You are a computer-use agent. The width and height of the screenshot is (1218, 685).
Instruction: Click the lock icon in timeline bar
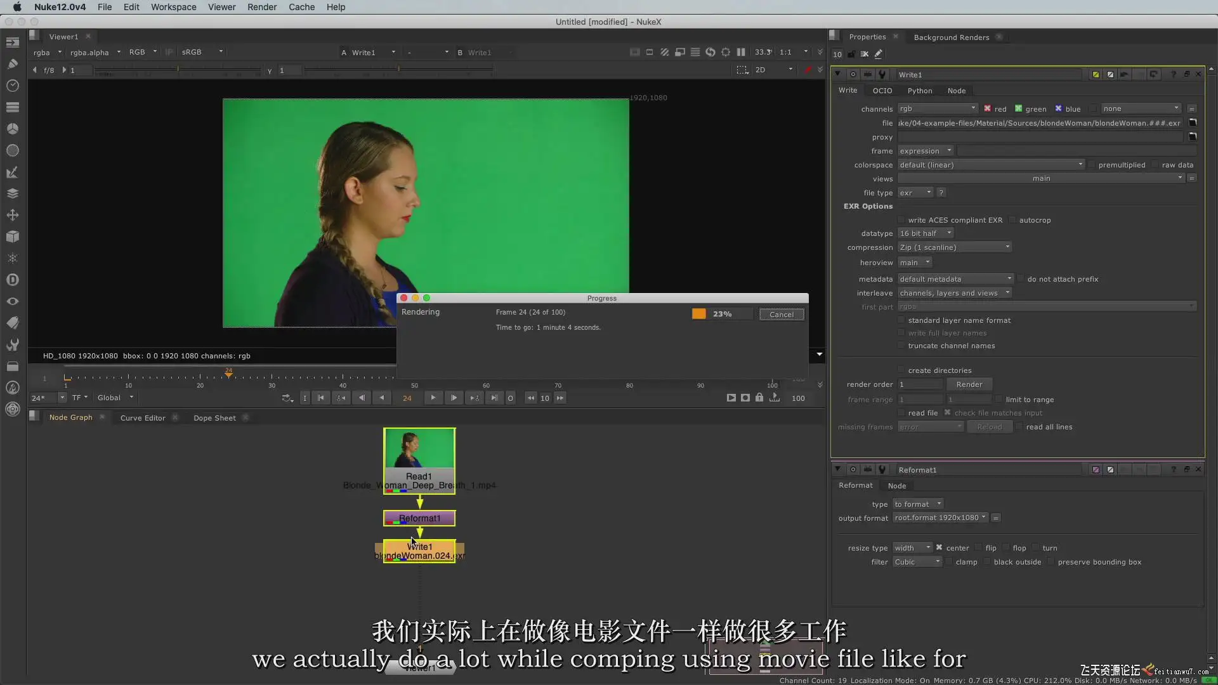(759, 398)
